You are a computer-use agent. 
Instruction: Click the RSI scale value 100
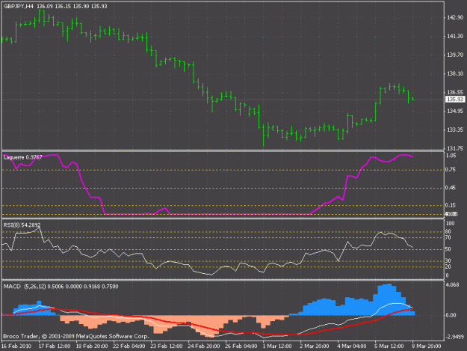pyautogui.click(x=451, y=224)
